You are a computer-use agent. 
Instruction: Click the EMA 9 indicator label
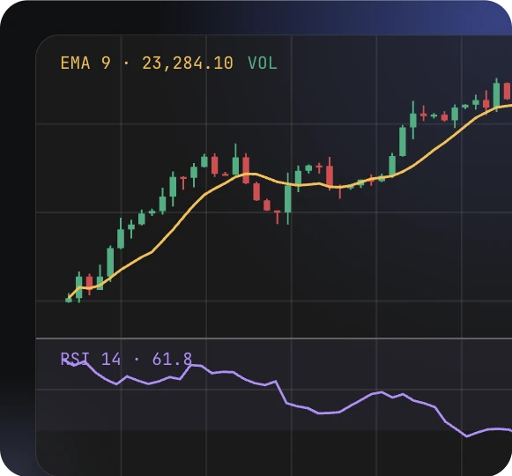pyautogui.click(x=85, y=63)
